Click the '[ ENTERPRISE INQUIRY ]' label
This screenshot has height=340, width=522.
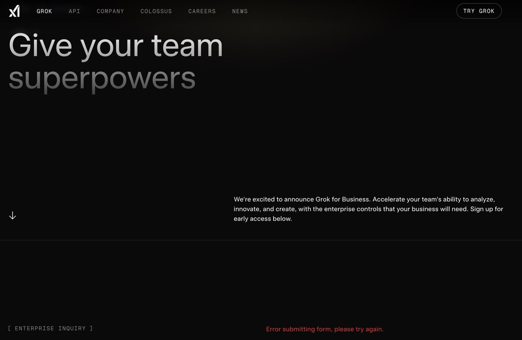[x=50, y=328]
